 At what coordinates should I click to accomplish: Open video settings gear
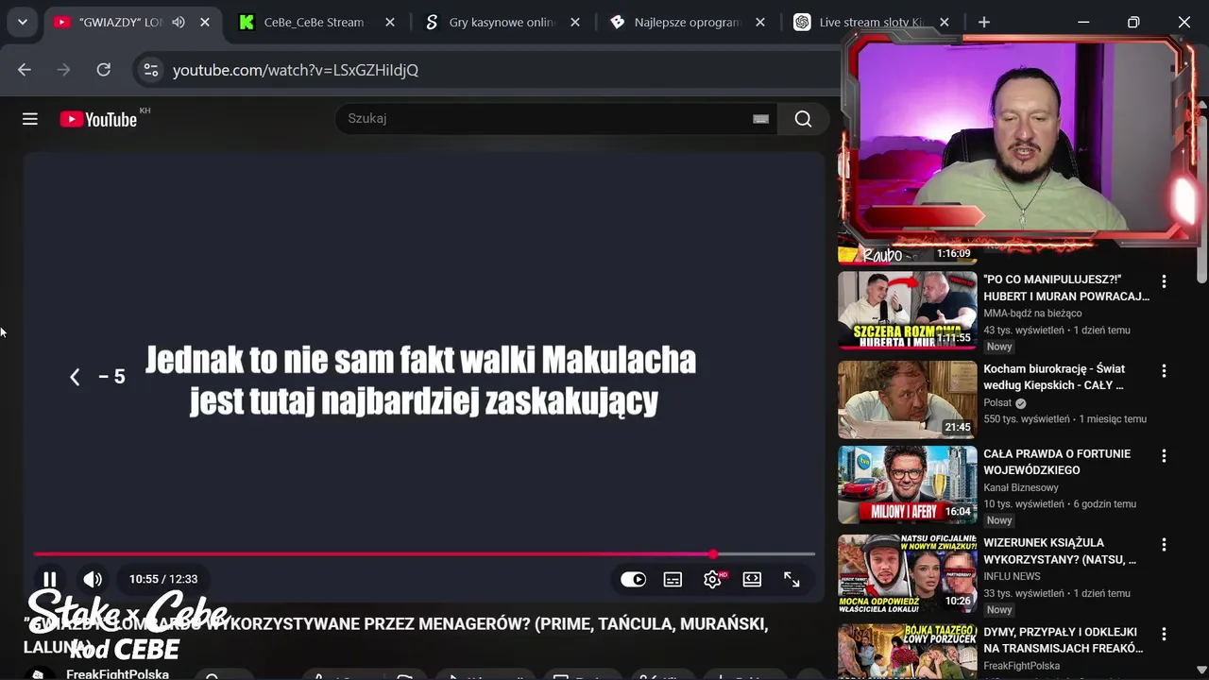713,580
